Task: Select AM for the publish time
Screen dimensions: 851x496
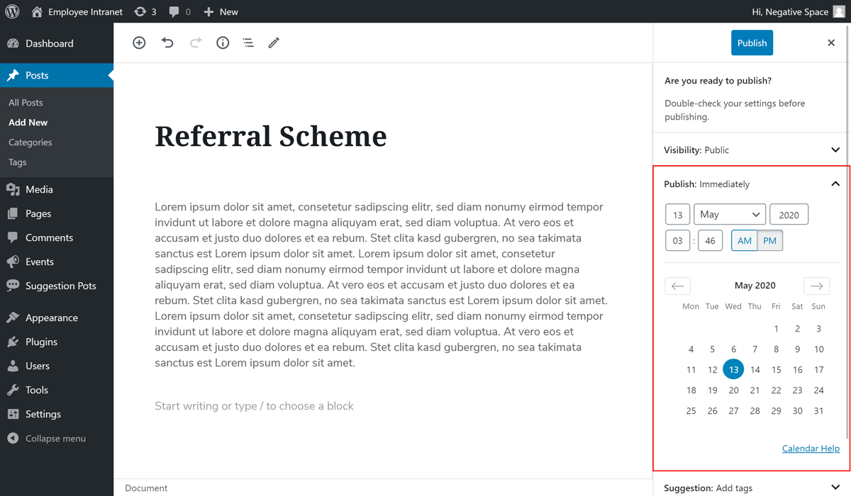Action: 744,240
